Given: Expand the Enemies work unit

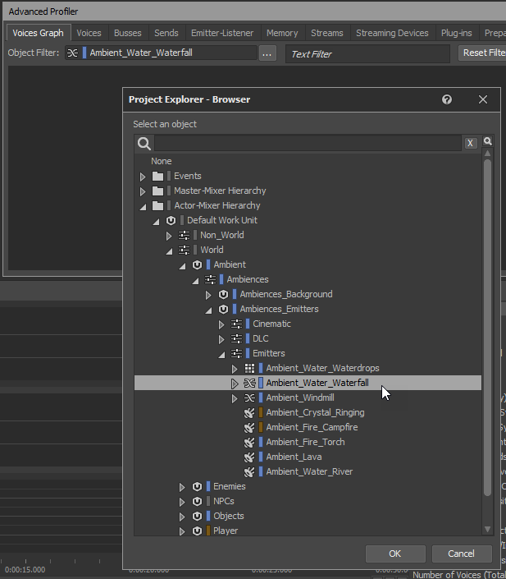Looking at the screenshot, I should [182, 487].
